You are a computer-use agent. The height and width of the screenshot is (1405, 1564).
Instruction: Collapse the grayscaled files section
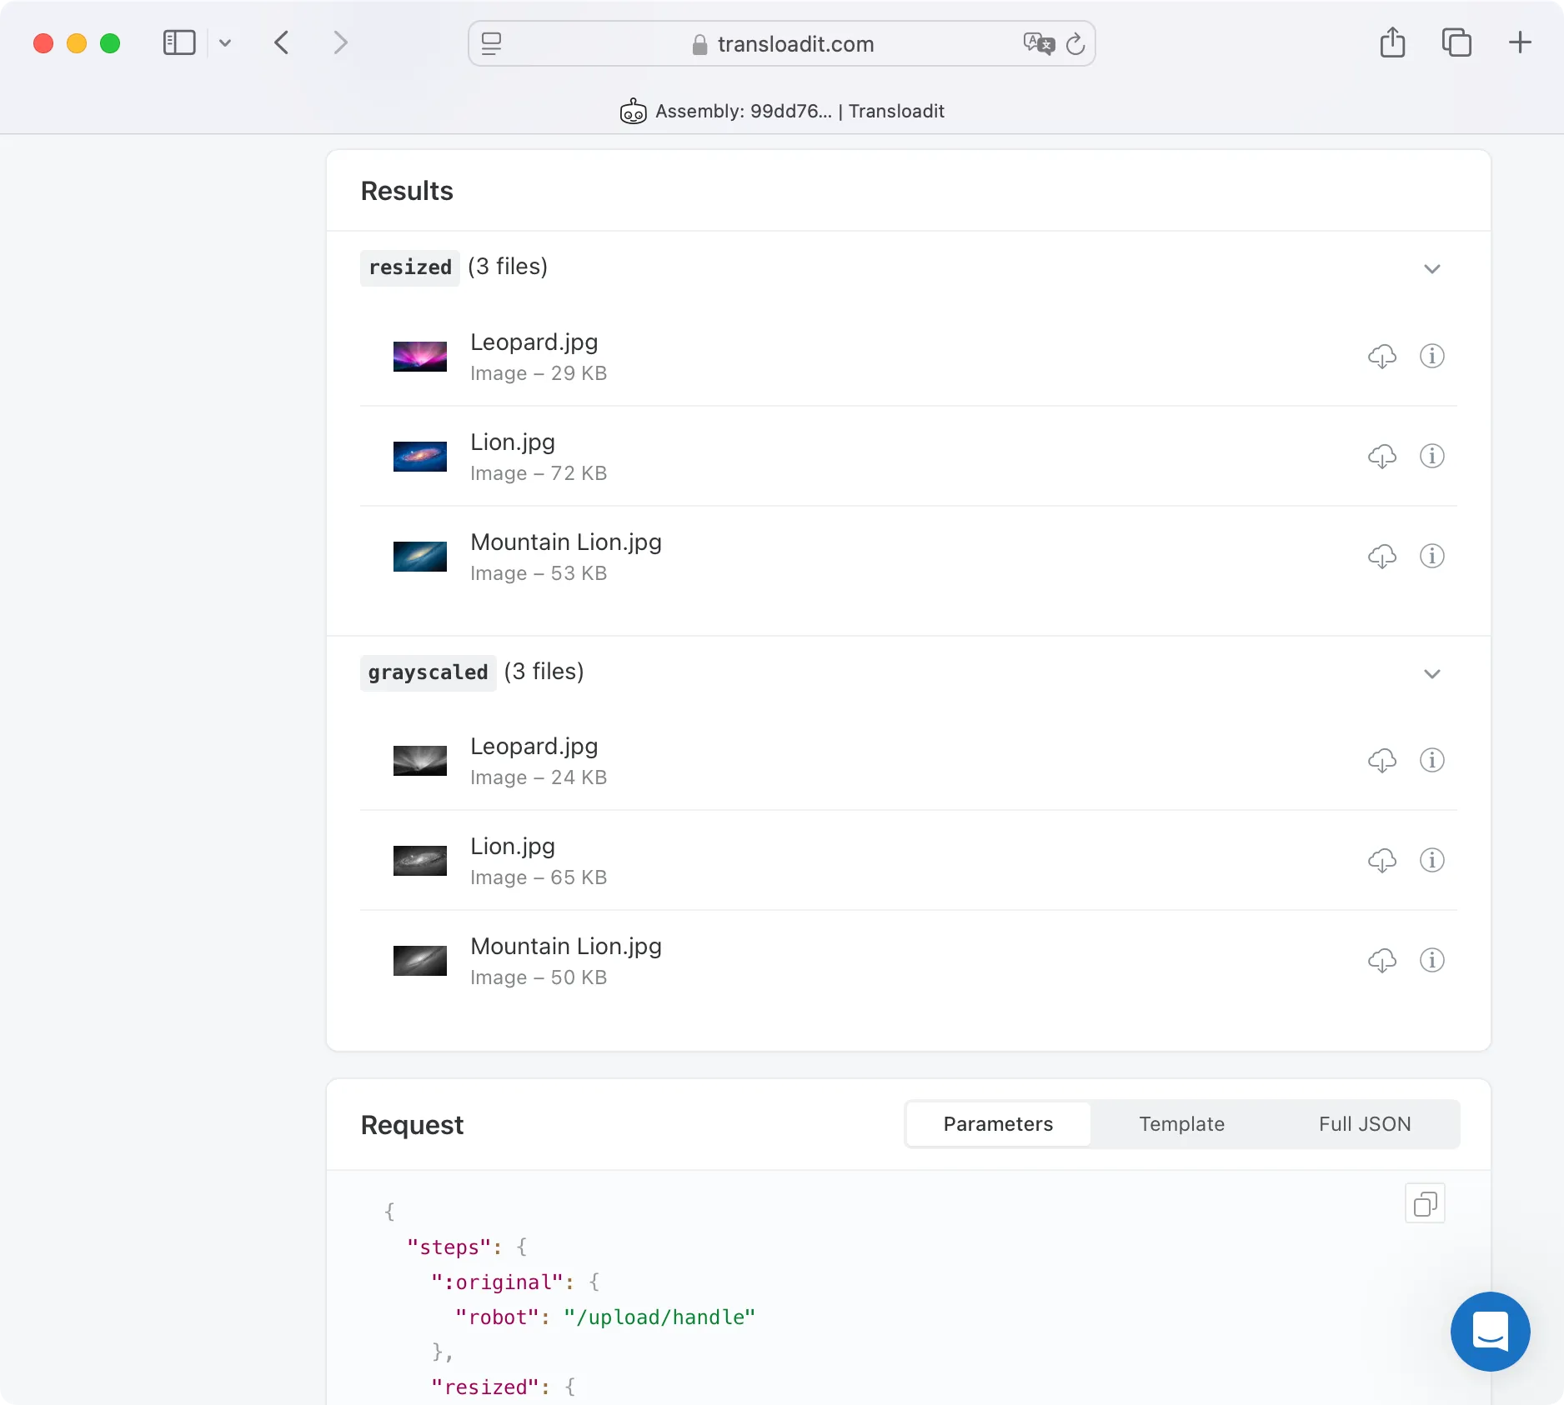[x=1431, y=673]
